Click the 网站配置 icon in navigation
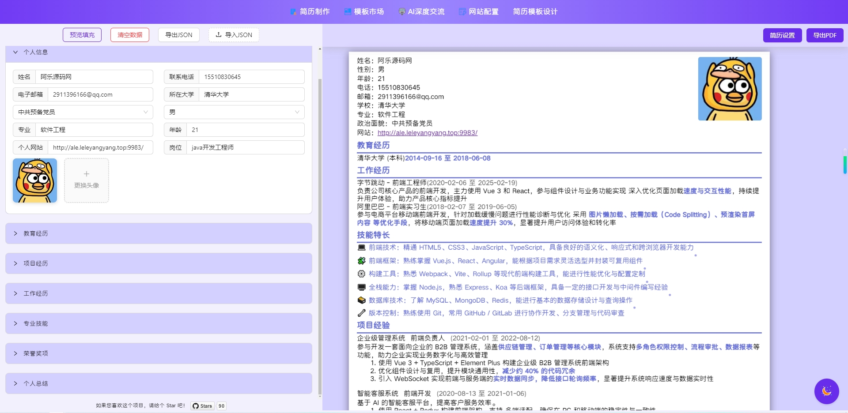This screenshot has height=413, width=848. pos(462,12)
